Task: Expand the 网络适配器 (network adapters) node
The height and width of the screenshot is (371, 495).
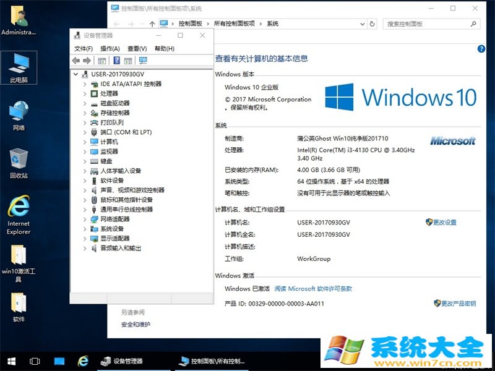Action: coord(85,219)
